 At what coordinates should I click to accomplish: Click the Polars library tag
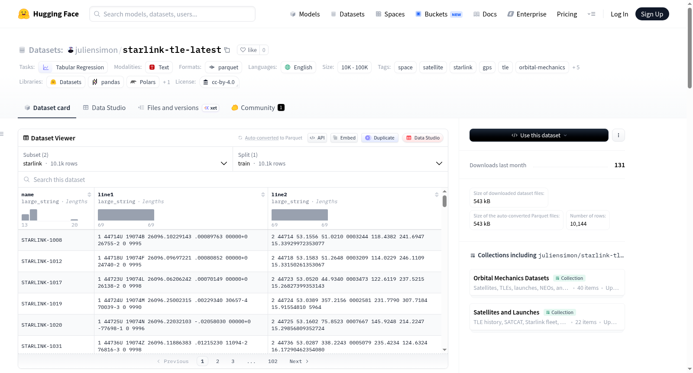(x=143, y=82)
